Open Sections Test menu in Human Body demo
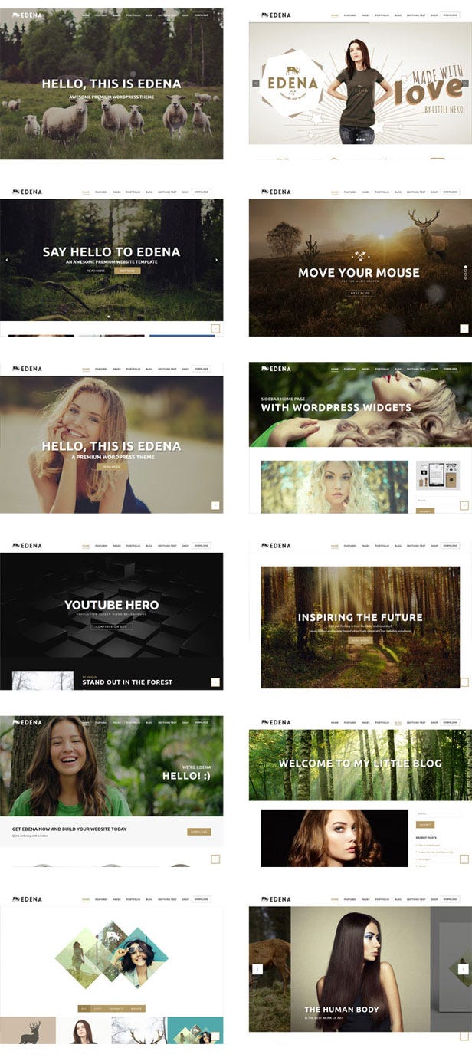 click(416, 899)
